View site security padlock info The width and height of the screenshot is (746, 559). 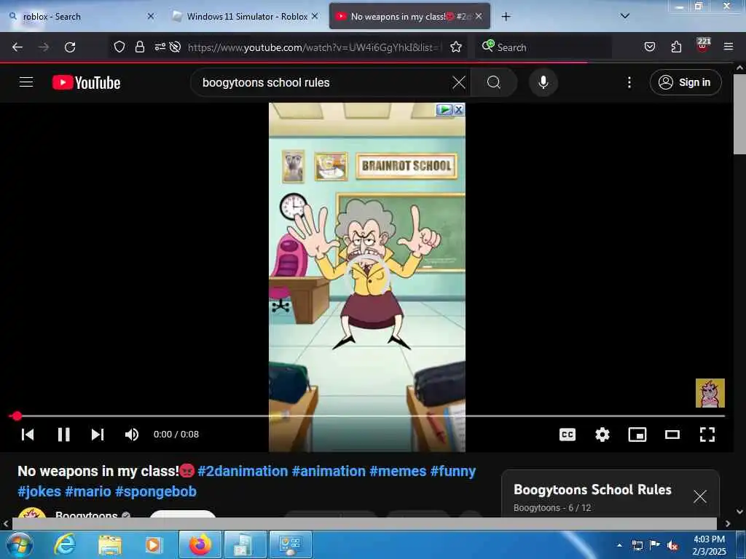point(139,47)
